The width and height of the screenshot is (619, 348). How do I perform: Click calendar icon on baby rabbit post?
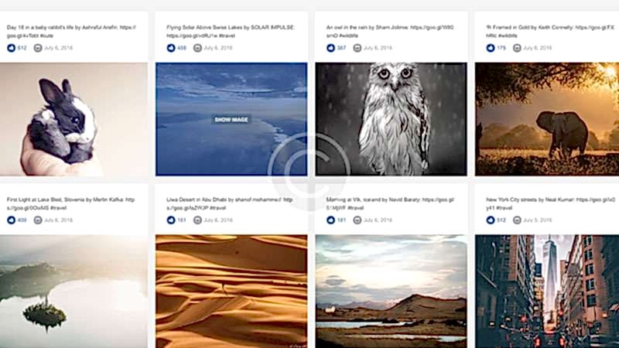click(37, 48)
